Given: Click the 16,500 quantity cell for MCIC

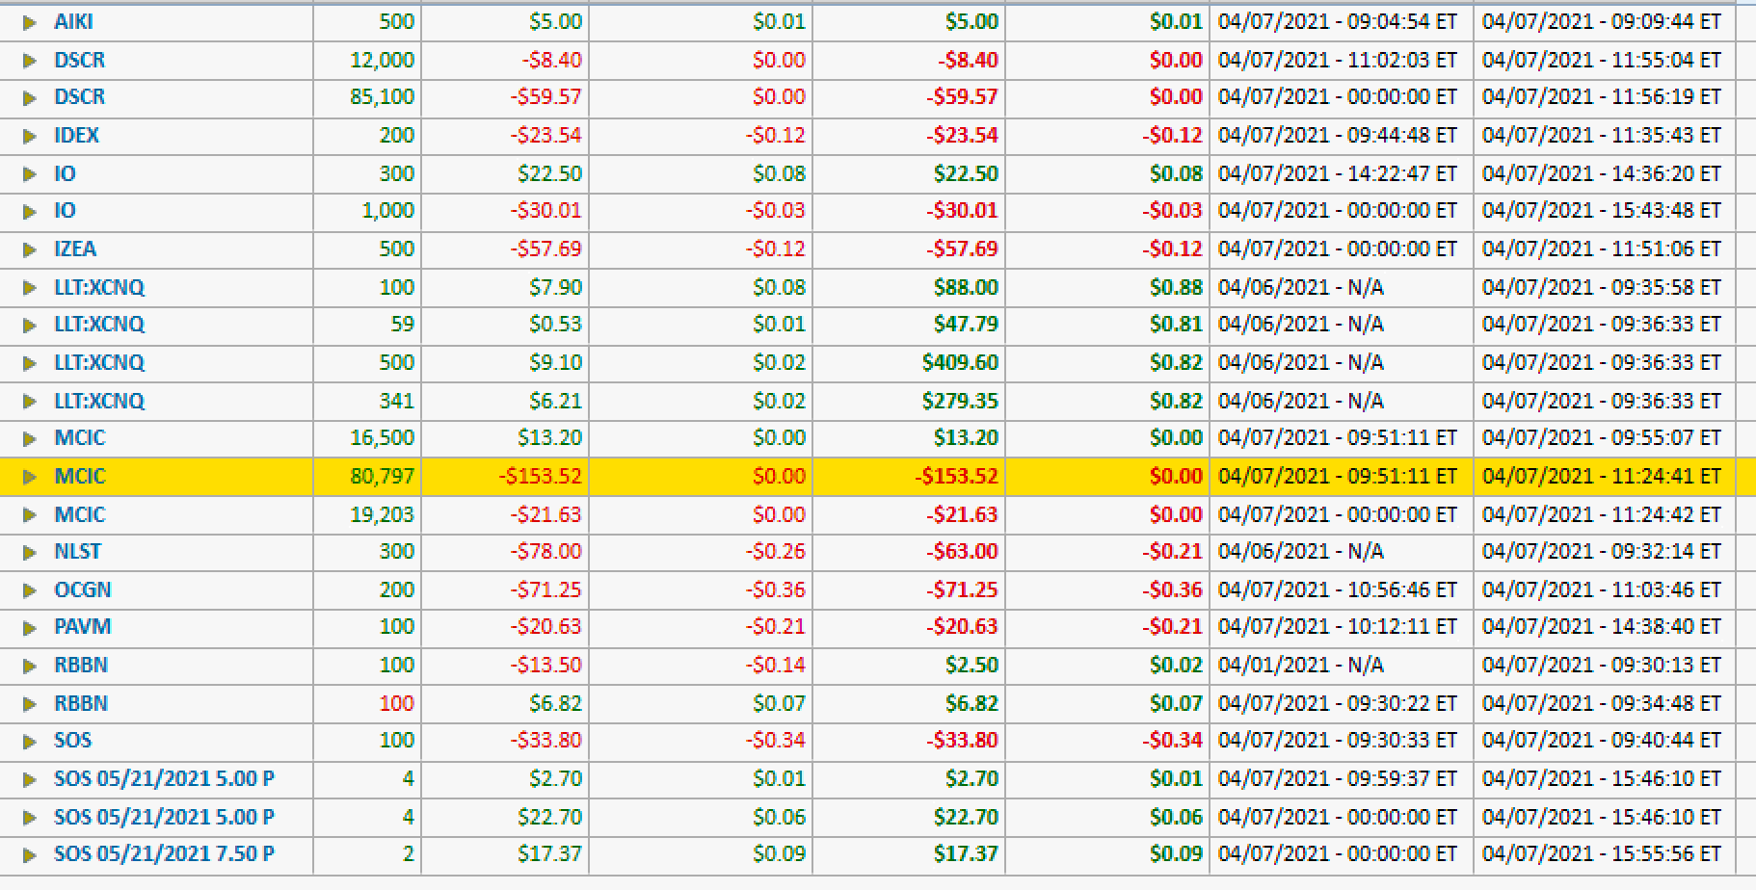Looking at the screenshot, I should tap(382, 438).
